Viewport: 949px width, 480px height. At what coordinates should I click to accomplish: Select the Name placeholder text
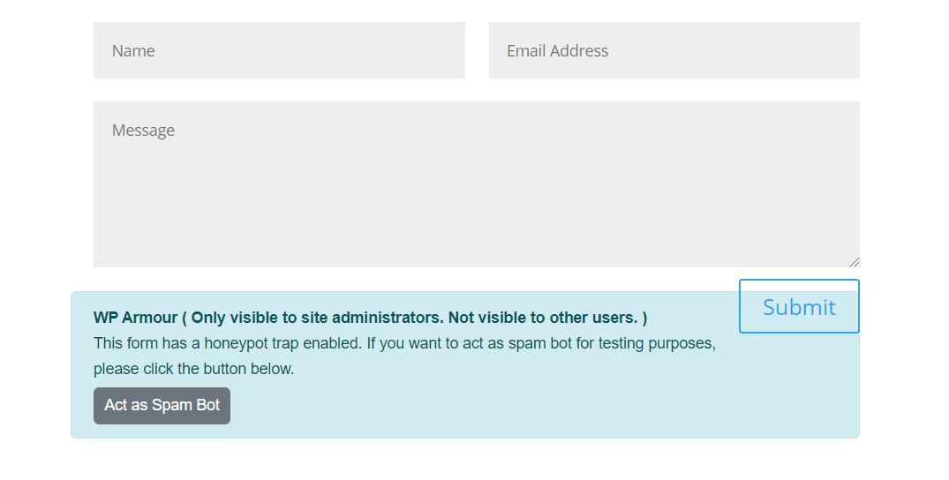click(x=133, y=51)
